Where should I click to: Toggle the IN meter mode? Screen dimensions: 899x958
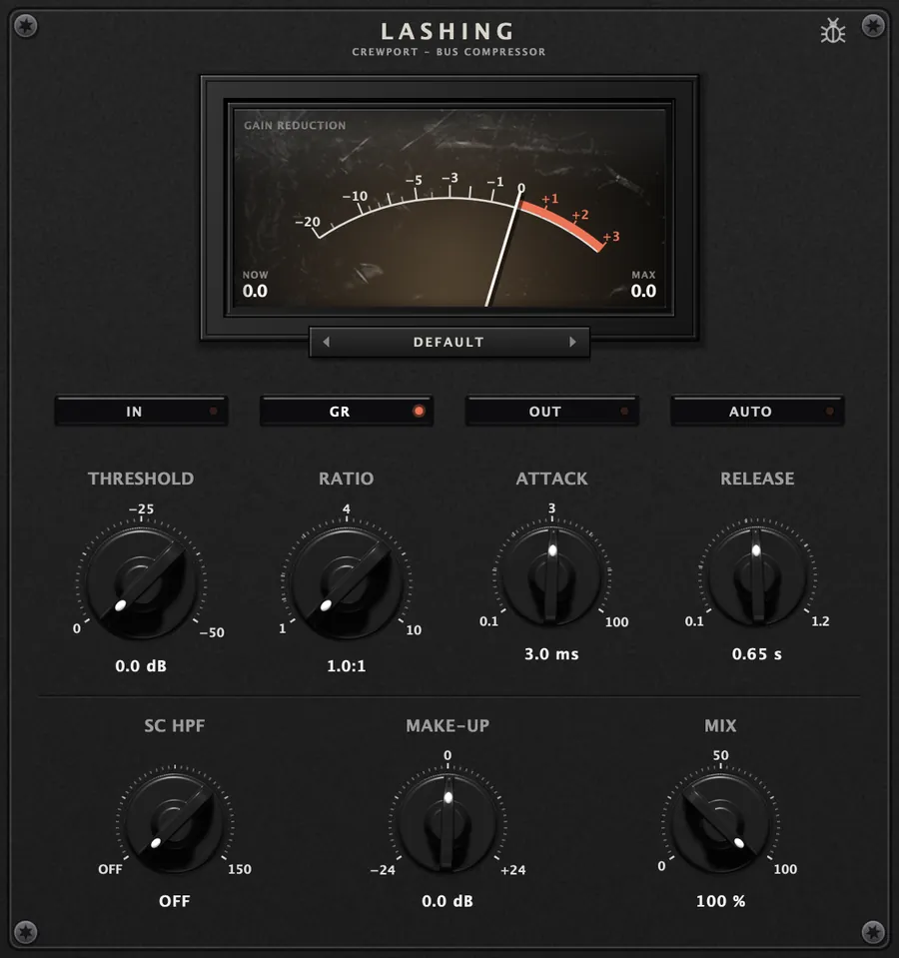click(x=141, y=412)
